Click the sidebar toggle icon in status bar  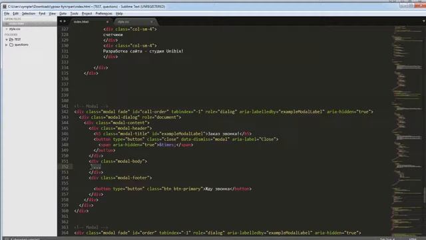point(7,239)
